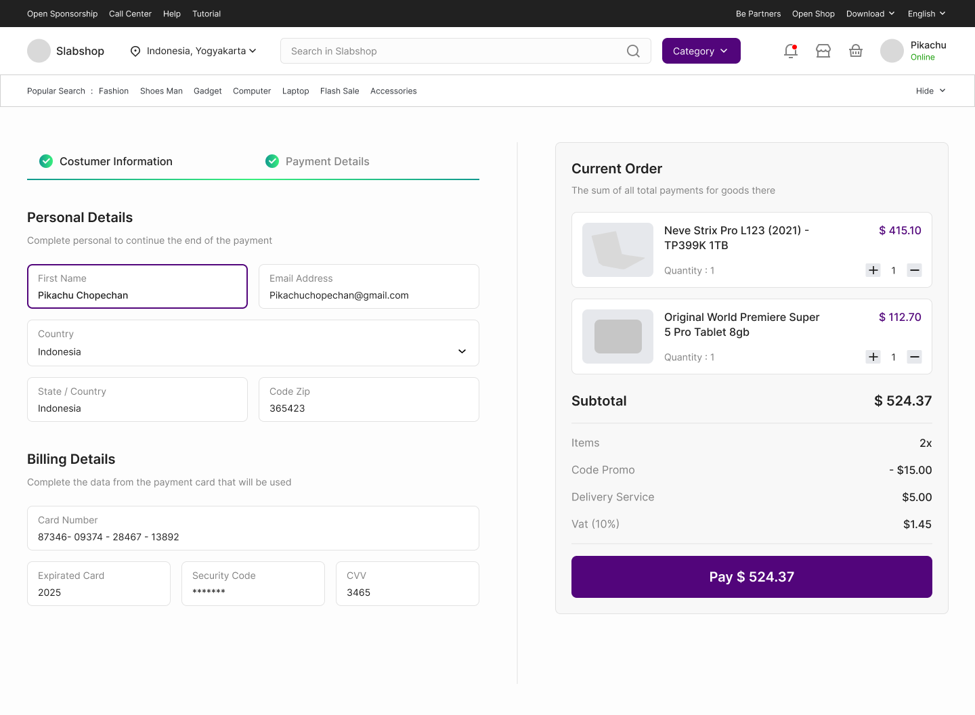Viewport: 975px width, 715px height.
Task: Increase quantity of Super 5 Pro Tablet
Action: click(873, 357)
